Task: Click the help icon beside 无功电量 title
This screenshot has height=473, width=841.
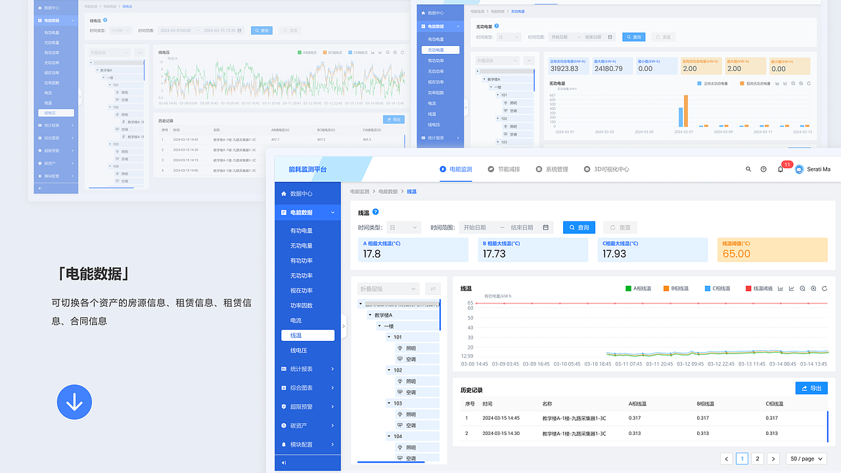Action: click(x=496, y=26)
